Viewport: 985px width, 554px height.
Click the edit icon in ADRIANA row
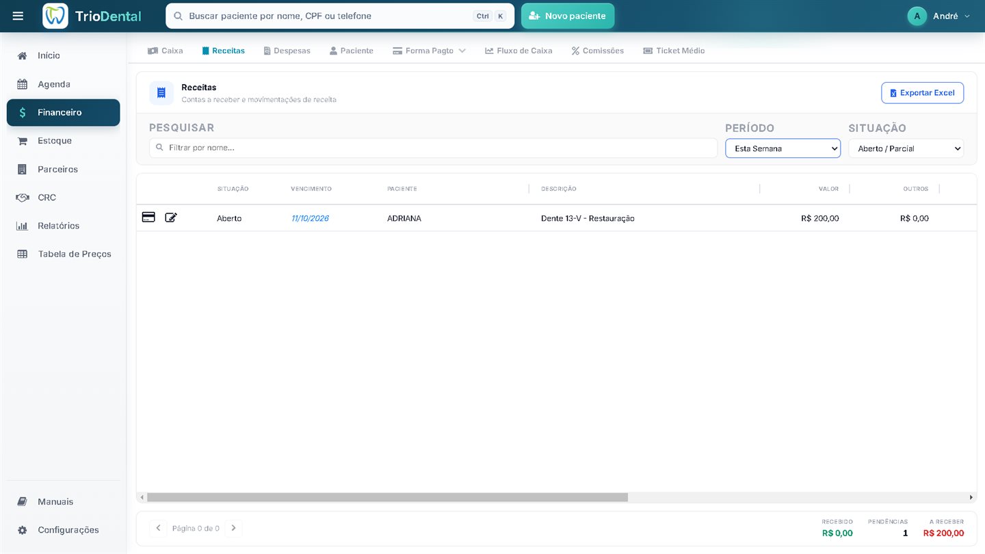[171, 217]
